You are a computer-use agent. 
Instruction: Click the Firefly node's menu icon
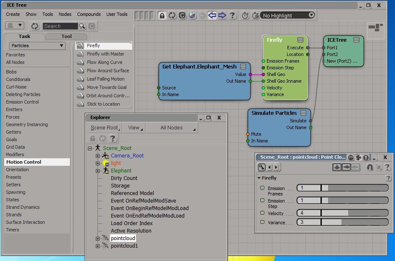tap(300, 40)
